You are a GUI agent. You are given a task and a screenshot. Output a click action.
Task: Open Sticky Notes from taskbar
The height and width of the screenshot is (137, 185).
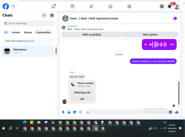coord(32,122)
